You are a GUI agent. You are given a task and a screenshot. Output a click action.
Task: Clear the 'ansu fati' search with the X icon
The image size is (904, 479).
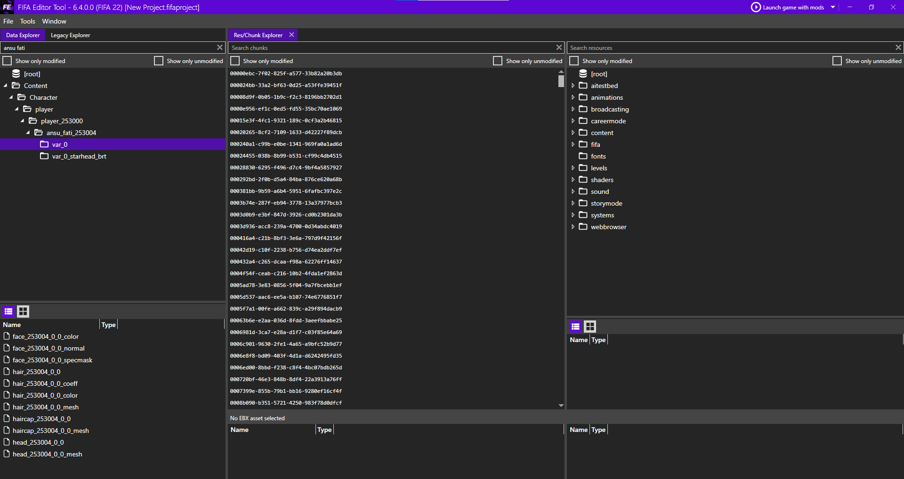219,47
